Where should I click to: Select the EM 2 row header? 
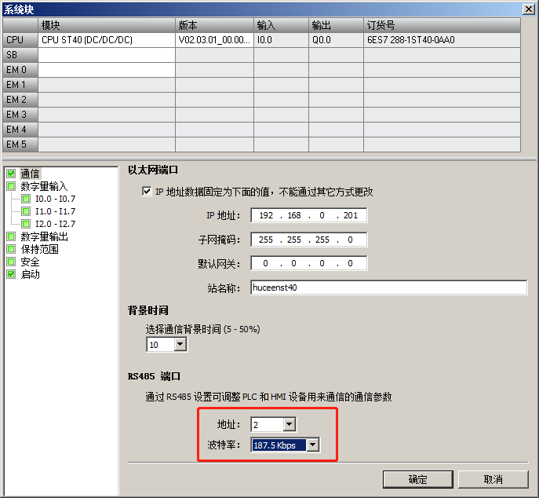(x=20, y=100)
